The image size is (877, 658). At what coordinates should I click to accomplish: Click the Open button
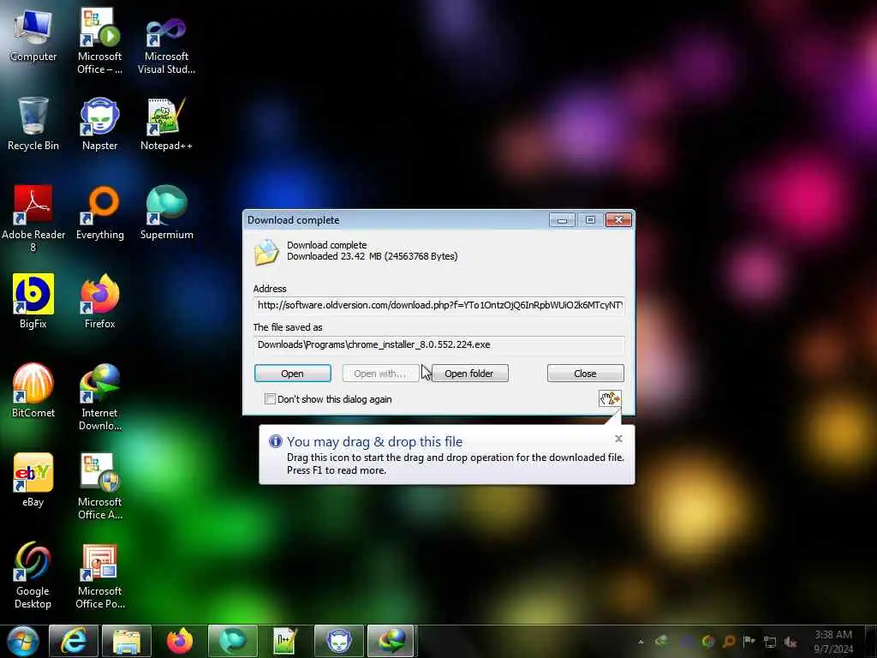293,374
